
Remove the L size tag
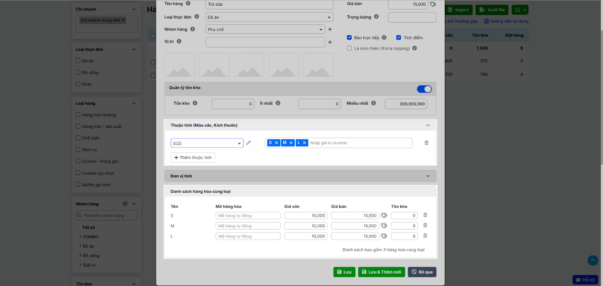pyautogui.click(x=305, y=143)
